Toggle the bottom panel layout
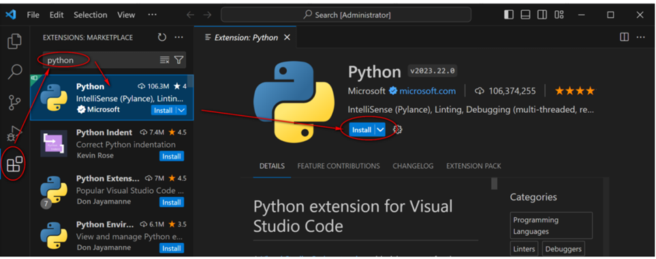 point(525,15)
